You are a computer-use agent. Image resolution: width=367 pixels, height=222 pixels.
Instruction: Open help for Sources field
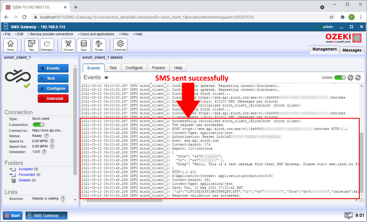63,198
